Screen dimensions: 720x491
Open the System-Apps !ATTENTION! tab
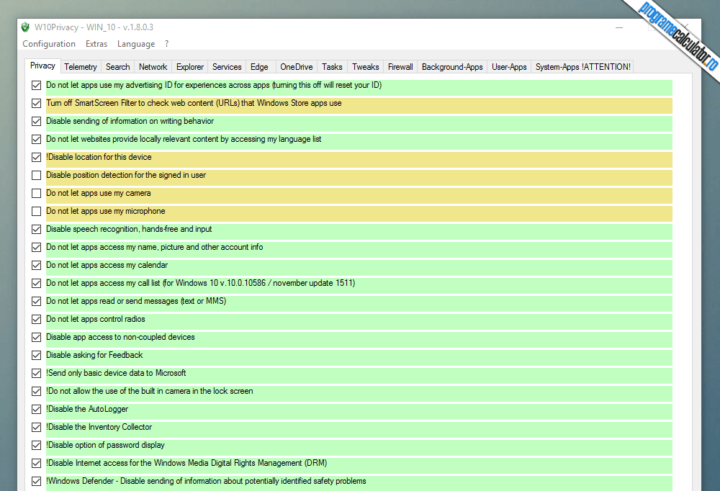(x=583, y=67)
